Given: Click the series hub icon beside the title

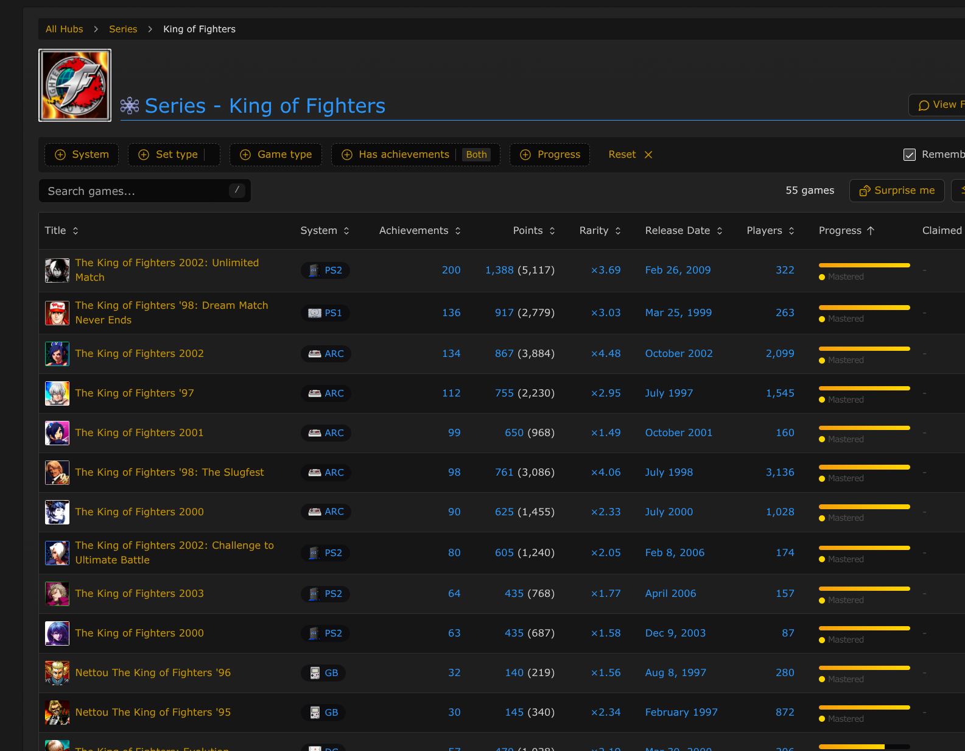Looking at the screenshot, I should click(130, 106).
